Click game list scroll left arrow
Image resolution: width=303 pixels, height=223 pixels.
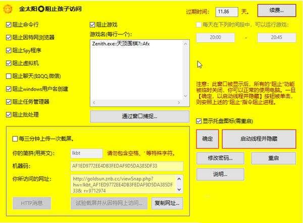94,103
